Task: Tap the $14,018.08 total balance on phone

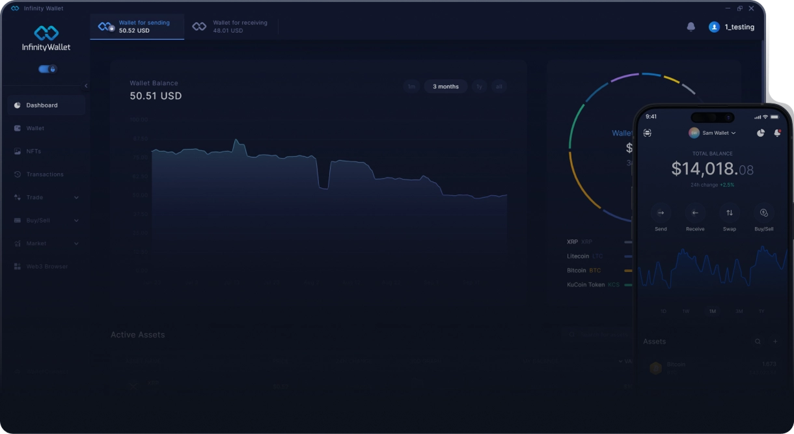Action: pyautogui.click(x=713, y=170)
